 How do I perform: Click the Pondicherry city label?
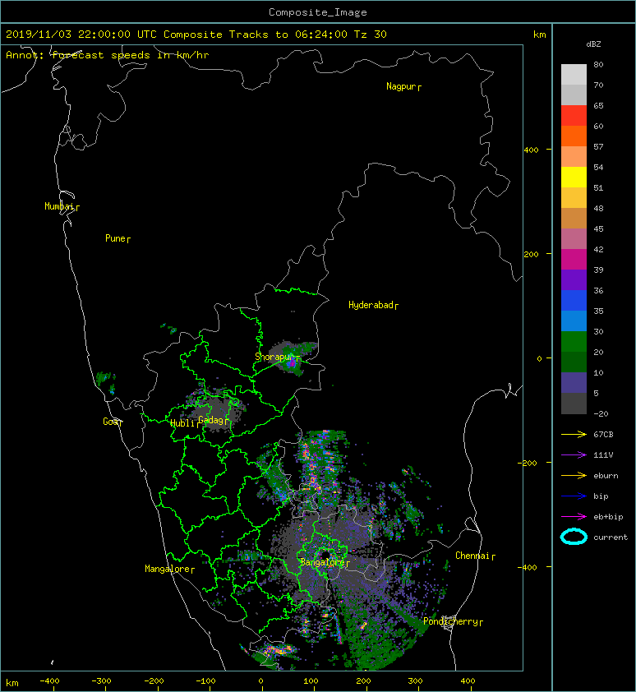click(x=453, y=621)
